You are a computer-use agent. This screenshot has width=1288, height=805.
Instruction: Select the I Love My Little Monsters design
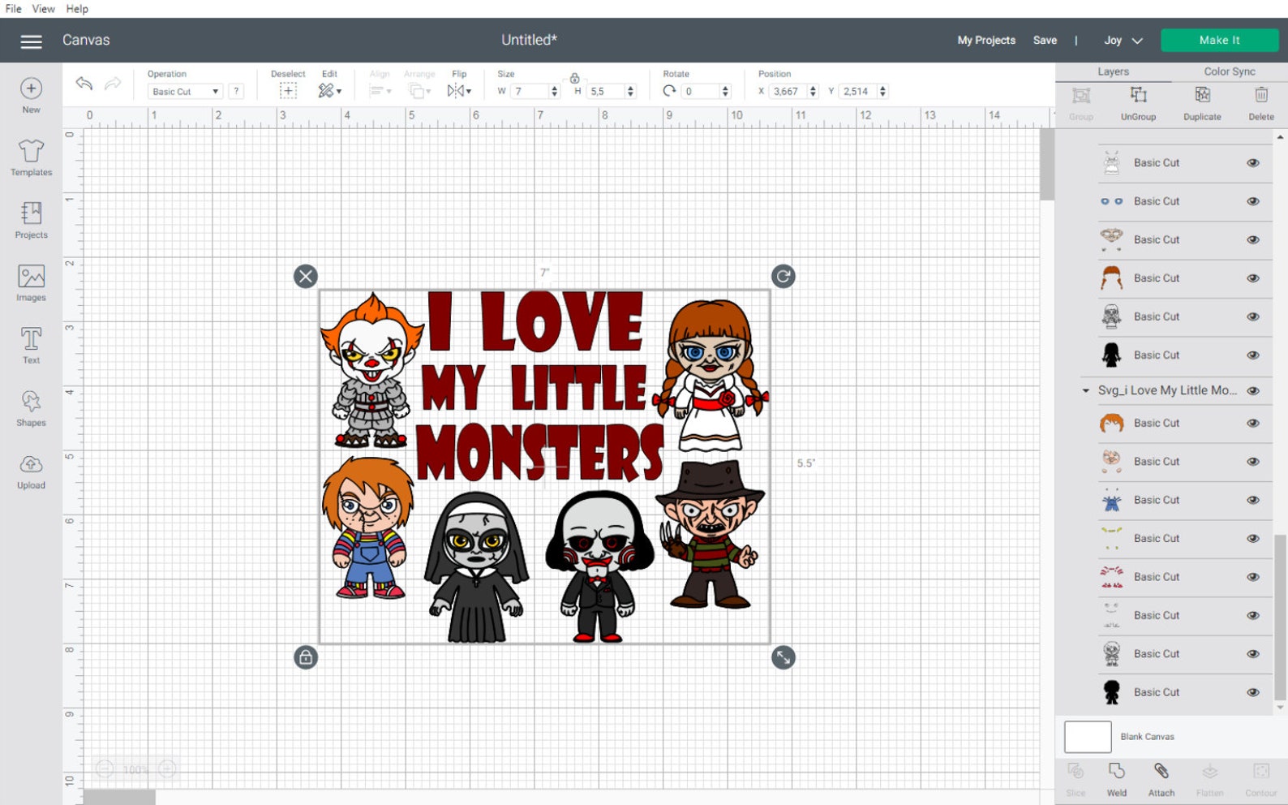pyautogui.click(x=544, y=467)
